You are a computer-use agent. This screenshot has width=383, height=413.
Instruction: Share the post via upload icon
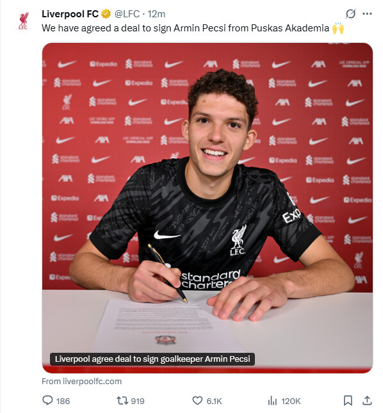click(x=367, y=400)
